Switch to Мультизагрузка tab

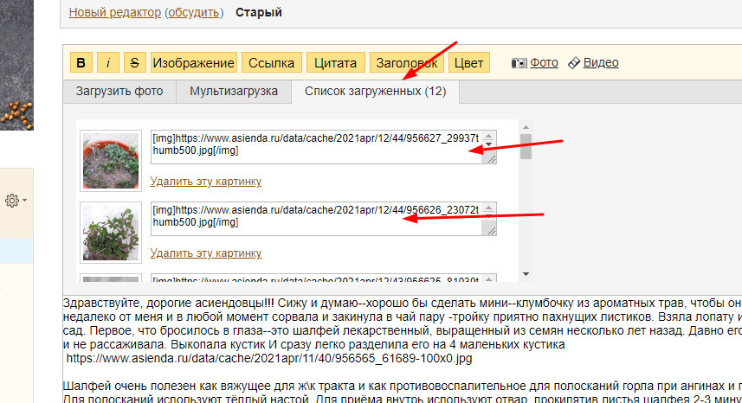pos(234,91)
